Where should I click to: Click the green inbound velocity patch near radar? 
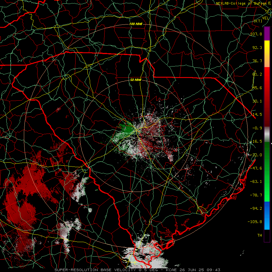(x=128, y=128)
